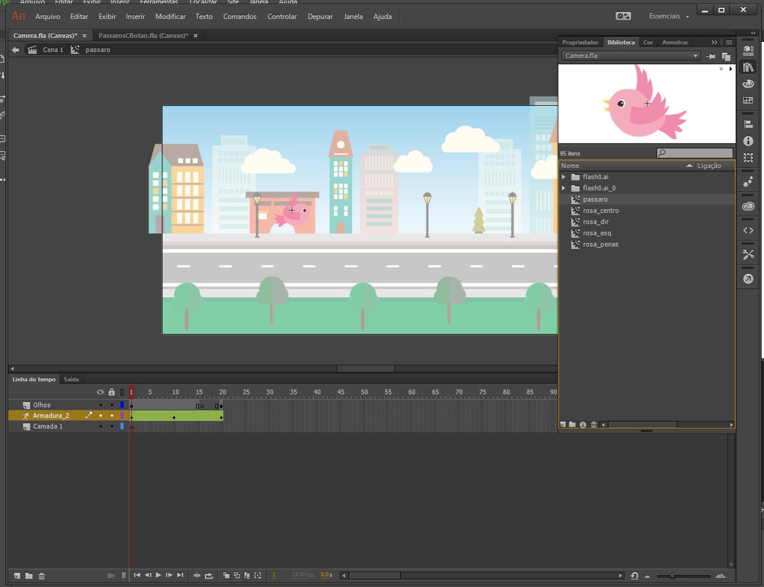Viewport: 764px width, 587px height.
Task: Open the Arquivo menu
Action: pos(48,17)
